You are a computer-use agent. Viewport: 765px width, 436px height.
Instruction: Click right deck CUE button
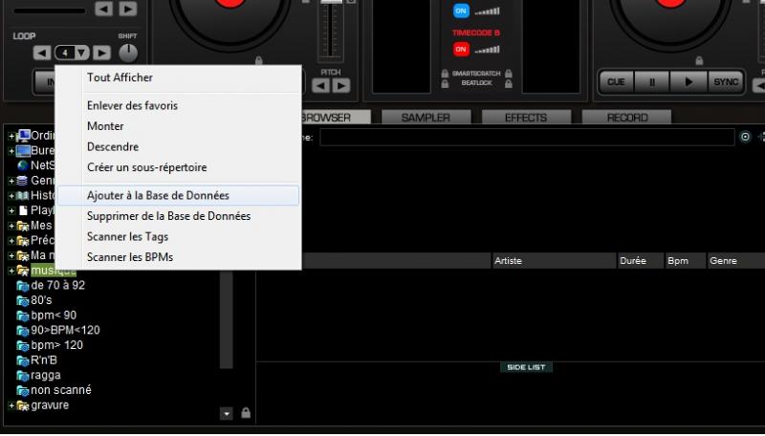point(616,82)
